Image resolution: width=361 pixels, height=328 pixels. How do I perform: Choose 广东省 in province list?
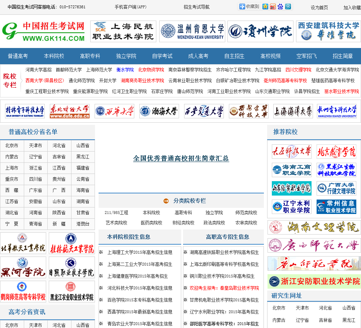pos(35,191)
